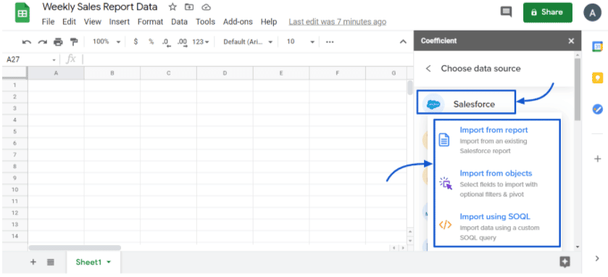Open the all sheets list
The height and width of the screenshot is (277, 608).
pos(51,262)
